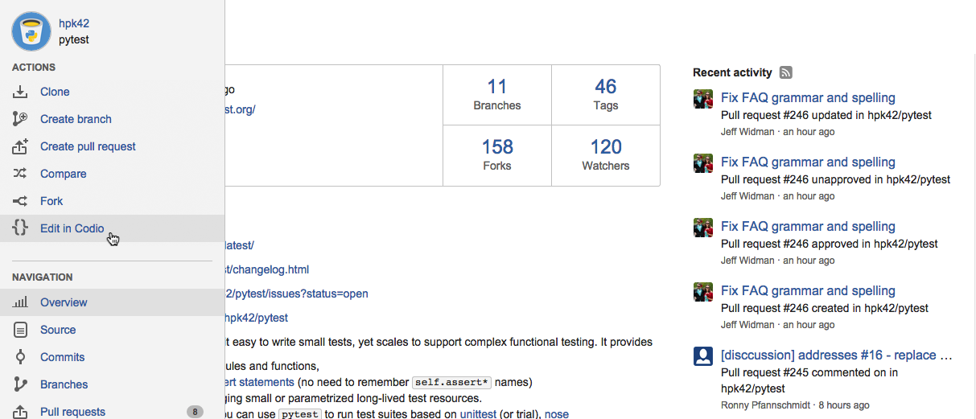Viewport: 976px width, 419px height.
Task: Click the Clone download icon
Action: [x=21, y=92]
